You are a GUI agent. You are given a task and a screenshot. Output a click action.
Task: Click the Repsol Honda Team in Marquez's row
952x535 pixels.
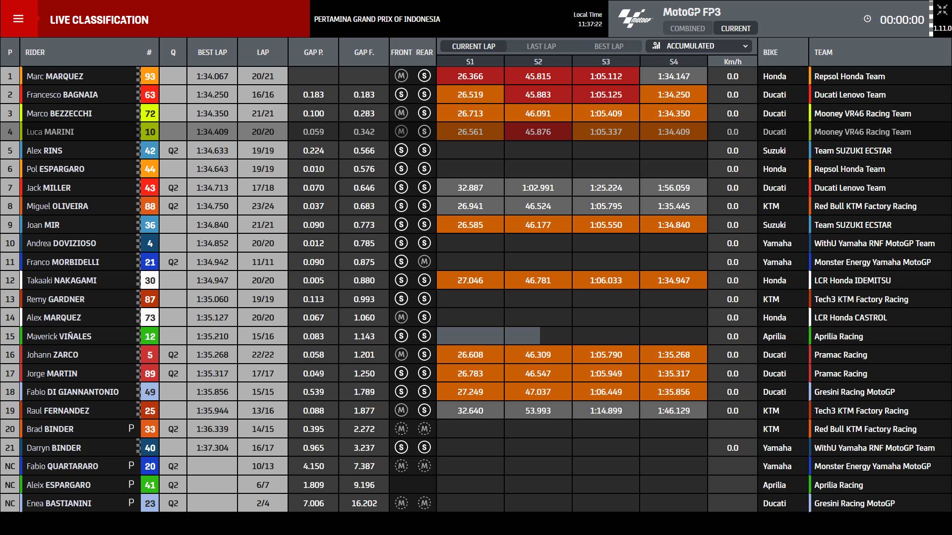coord(849,76)
